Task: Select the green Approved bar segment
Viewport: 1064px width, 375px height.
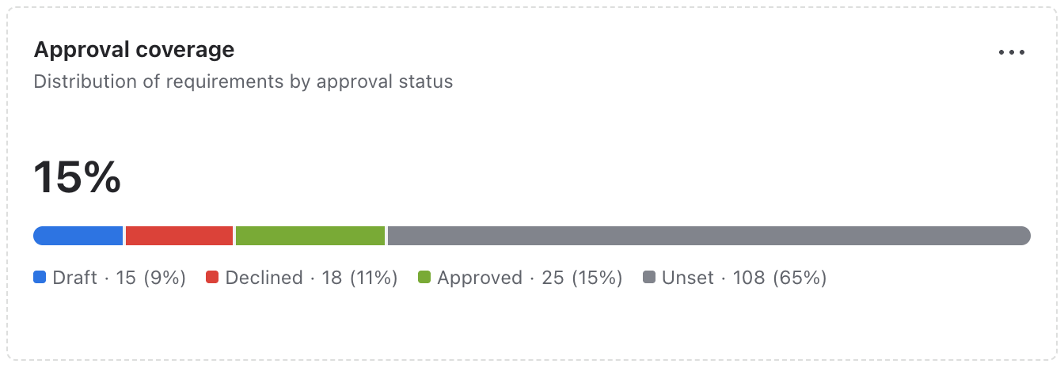Action: 310,236
